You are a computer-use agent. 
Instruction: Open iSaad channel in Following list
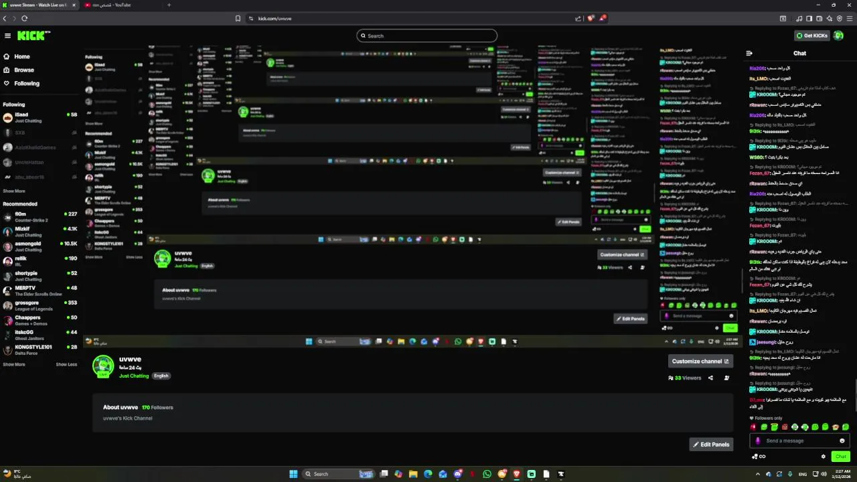tap(40, 118)
